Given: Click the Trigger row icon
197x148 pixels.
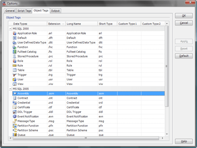Looking at the screenshot, I should coord(14,75).
